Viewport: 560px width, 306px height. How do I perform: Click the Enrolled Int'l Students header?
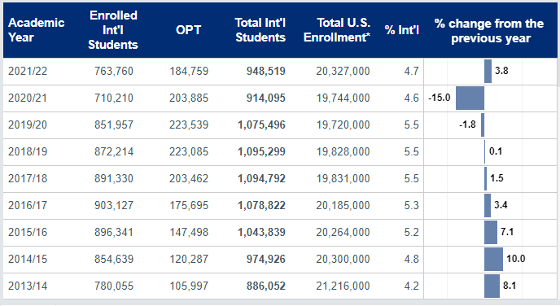[113, 30]
